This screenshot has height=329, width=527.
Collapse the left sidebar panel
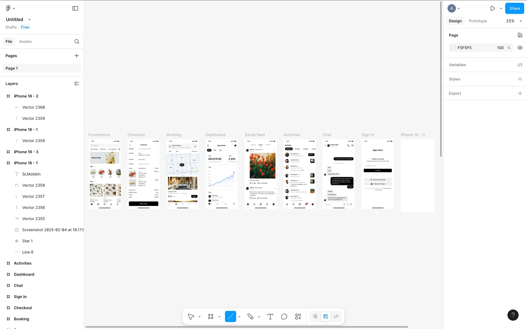point(75,8)
